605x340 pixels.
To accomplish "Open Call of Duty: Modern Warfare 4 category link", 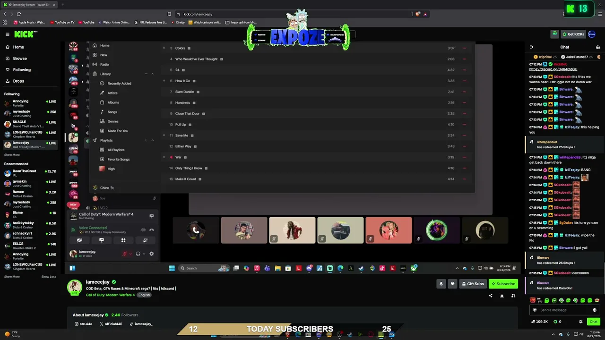I will [x=110, y=295].
